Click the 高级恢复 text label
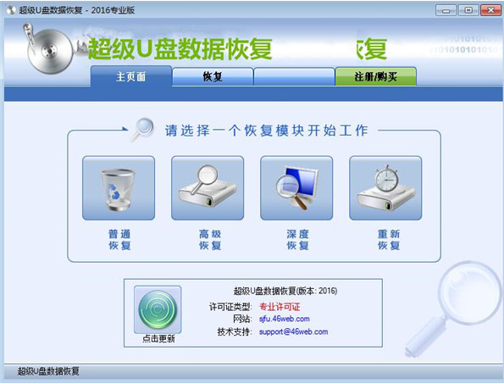The image size is (504, 384). [210, 240]
